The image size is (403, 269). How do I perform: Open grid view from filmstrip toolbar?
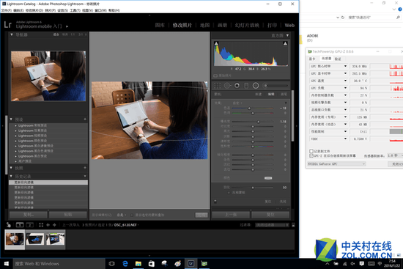pyautogui.click(x=41, y=225)
